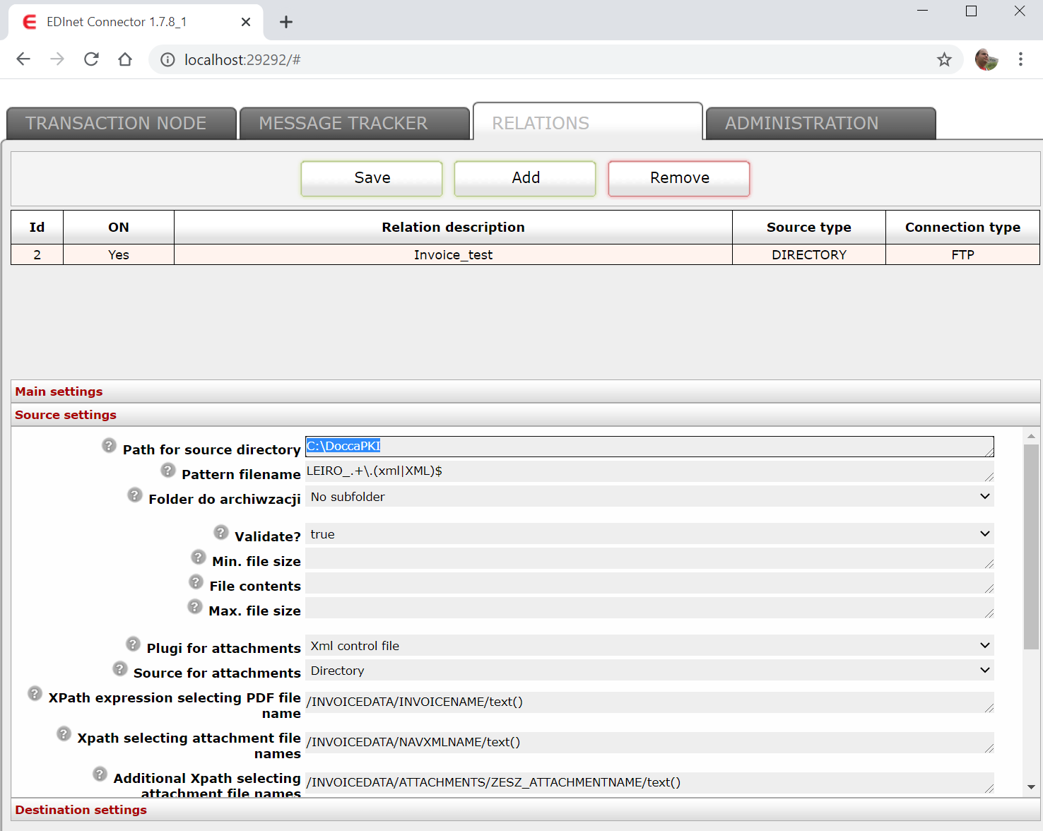The height and width of the screenshot is (831, 1043).
Task: Click the Path for source directory field
Action: pos(649,447)
